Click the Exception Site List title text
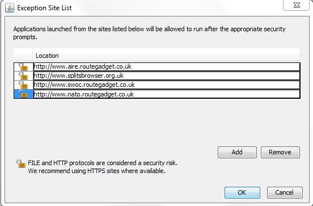This screenshot has width=313, height=206. point(44,8)
